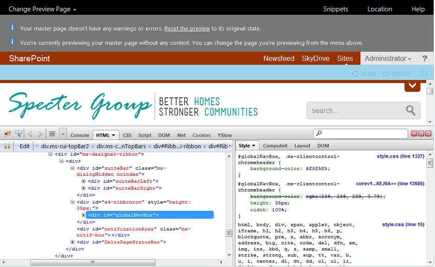Expand the suiteBarRight div node
The width and height of the screenshot is (435, 267).
(x=83, y=188)
